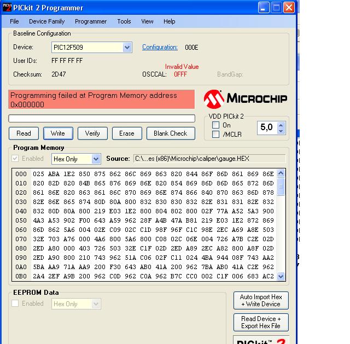The width and height of the screenshot is (350, 344).
Task: Click the program memory scrollbar thumb
Action: (x=281, y=186)
